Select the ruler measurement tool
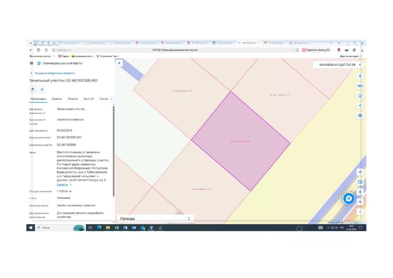393x278 pixels. click(x=360, y=86)
